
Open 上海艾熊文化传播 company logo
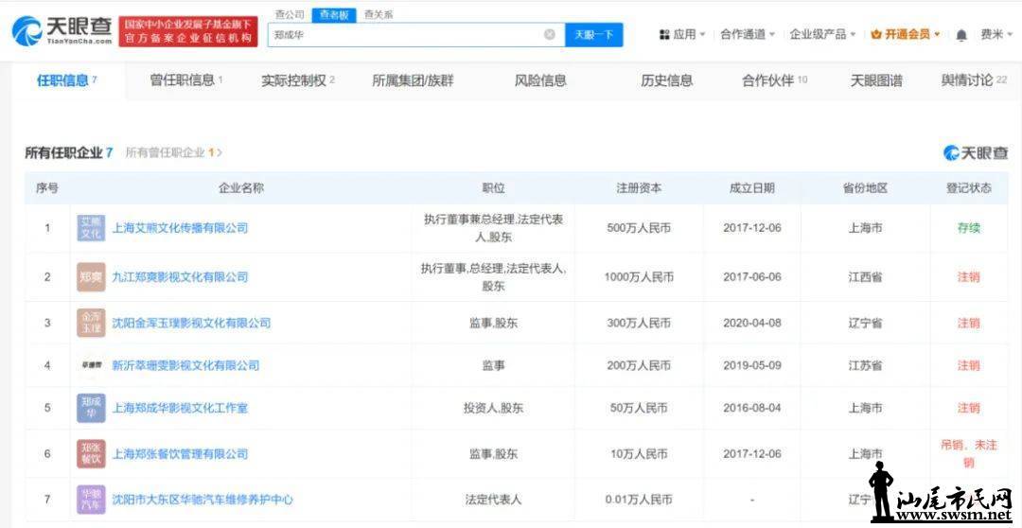pyautogui.click(x=91, y=228)
